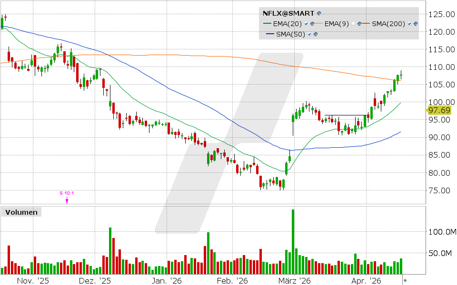Screen dimensions: 457x285
Task: Open the EMA(20) indicator settings icon
Action: [x=312, y=24]
